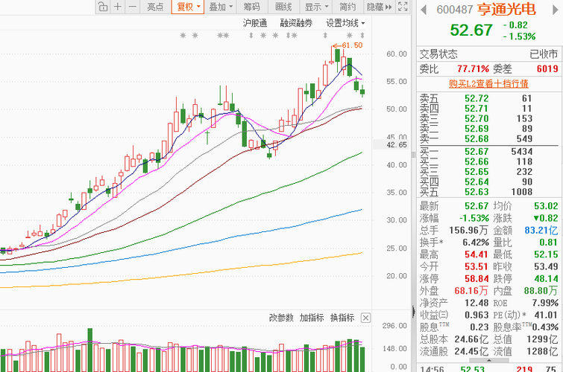Screen dimensions: 563x372
Task: Click the 沪股通 label
Action: (255, 23)
